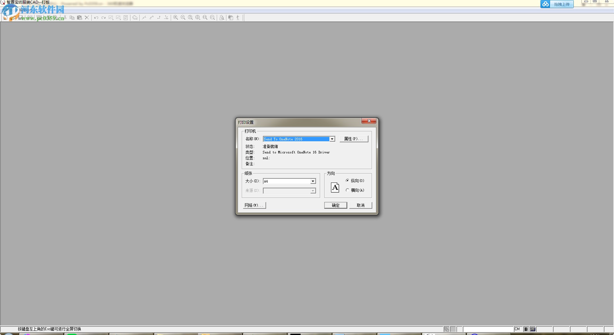Open the printer name dropdown

[x=332, y=139]
